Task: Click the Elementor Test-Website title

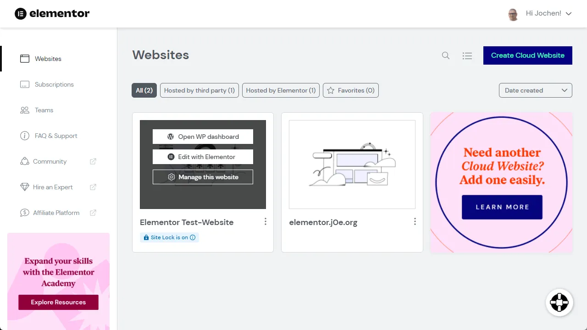Action: coord(187,222)
